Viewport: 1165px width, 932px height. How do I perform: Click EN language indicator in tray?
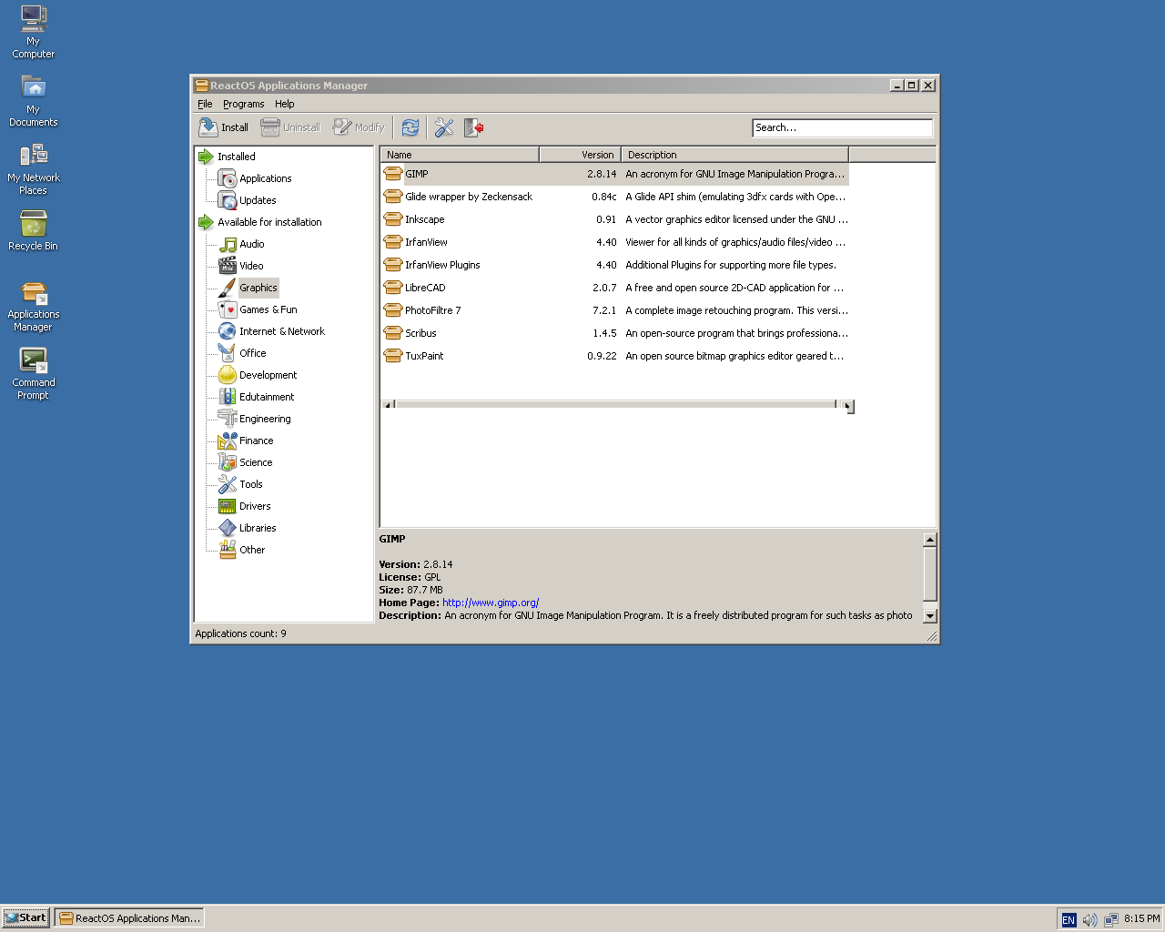(1069, 919)
